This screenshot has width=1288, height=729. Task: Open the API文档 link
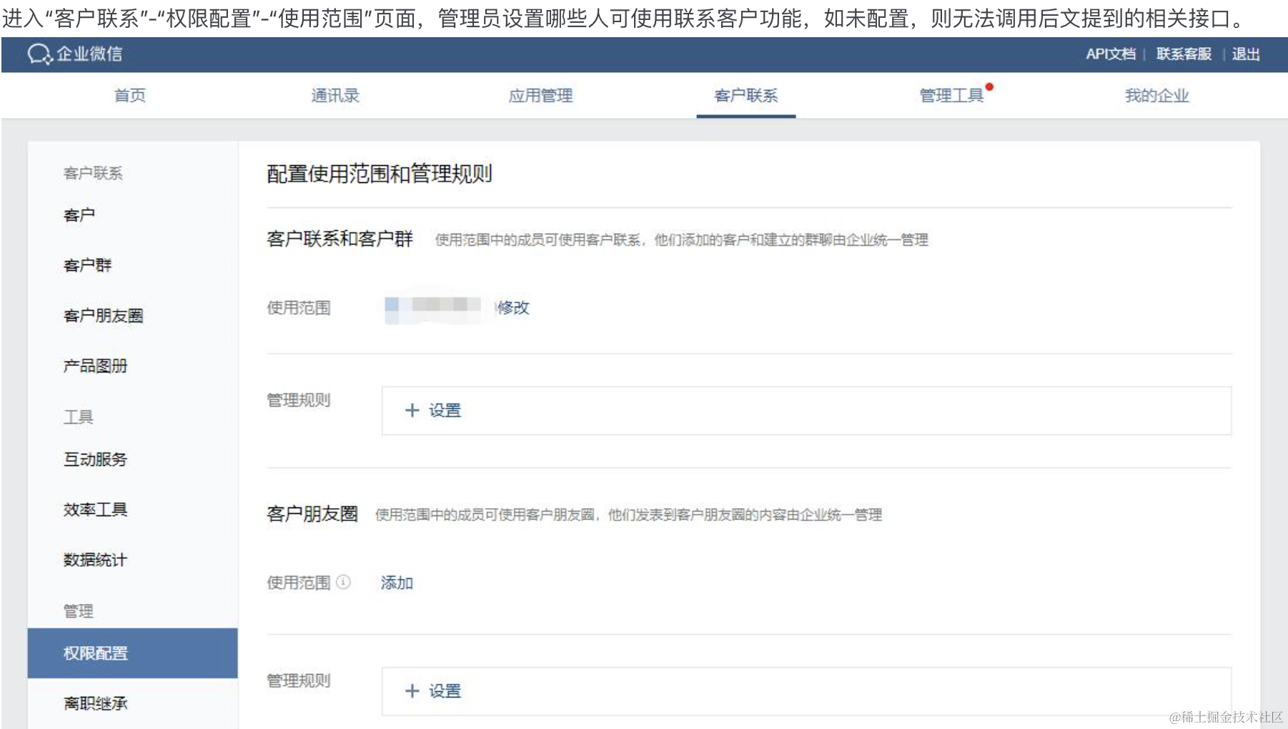point(1110,54)
